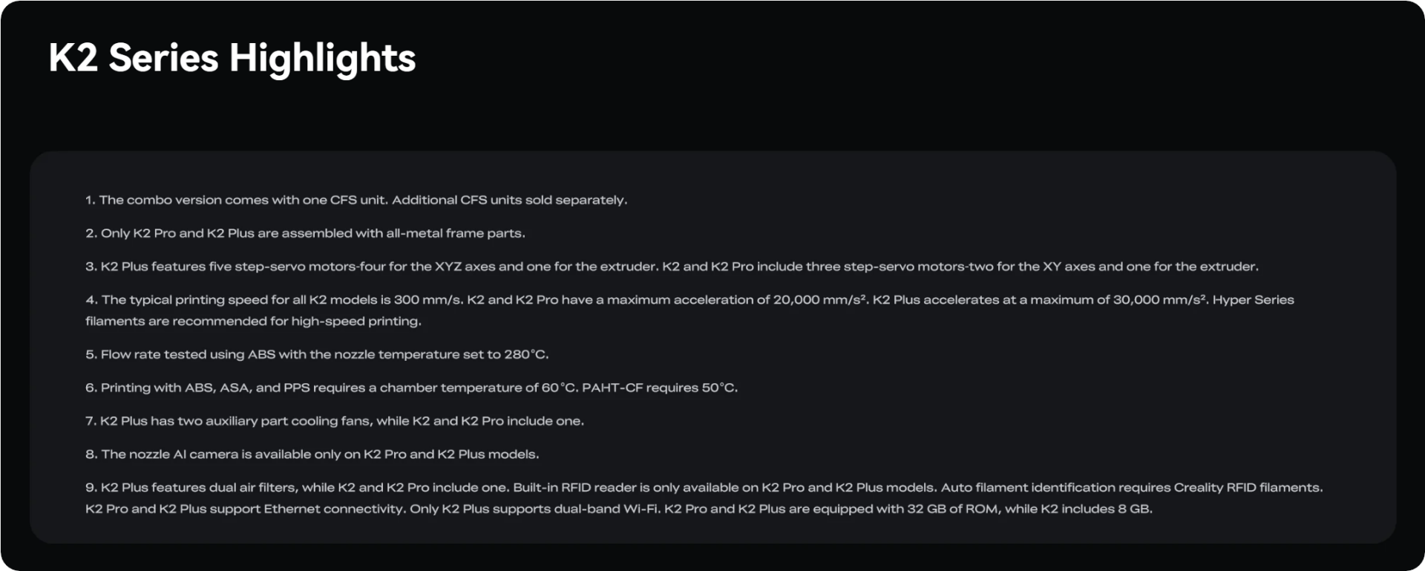Click the 'Creality RFID filaments' text
The image size is (1425, 571).
(x=1248, y=488)
